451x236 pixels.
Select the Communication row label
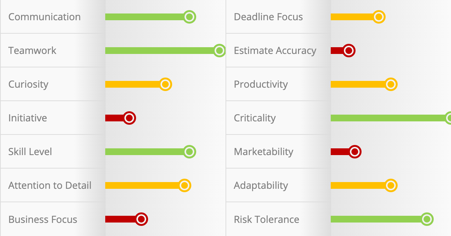click(44, 17)
